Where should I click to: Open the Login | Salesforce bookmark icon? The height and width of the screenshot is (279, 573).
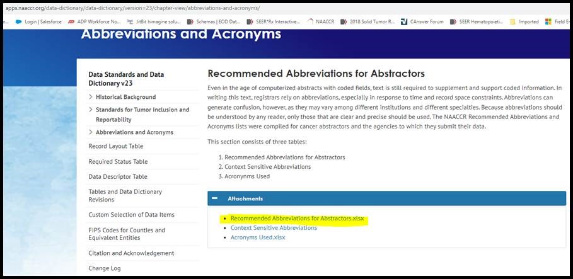(19, 22)
